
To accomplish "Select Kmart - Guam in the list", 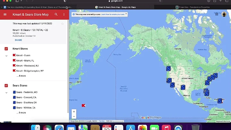I will pyautogui.click(x=23, y=55).
